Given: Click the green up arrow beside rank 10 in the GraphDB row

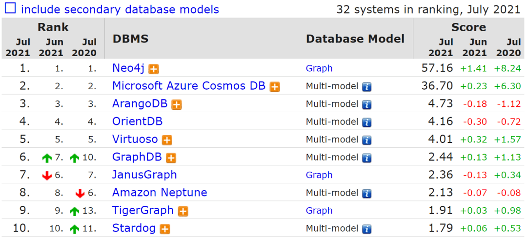Looking at the screenshot, I should click(74, 158).
